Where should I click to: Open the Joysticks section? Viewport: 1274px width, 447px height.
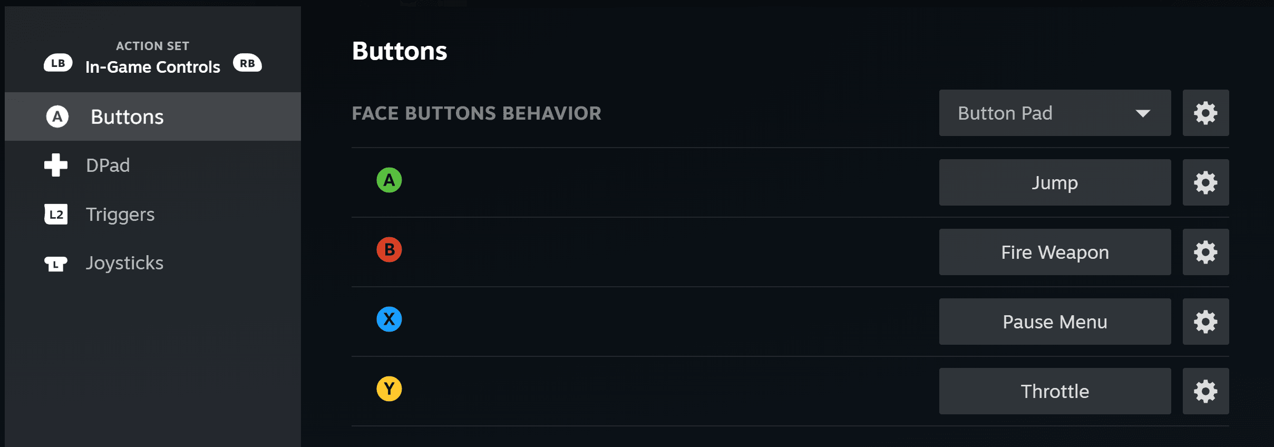[x=124, y=263]
